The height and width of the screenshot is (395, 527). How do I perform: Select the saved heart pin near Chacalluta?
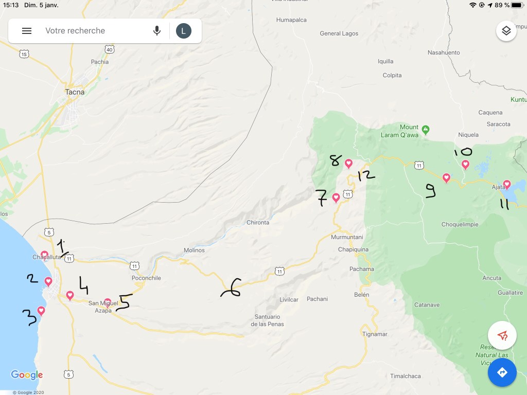(45, 255)
